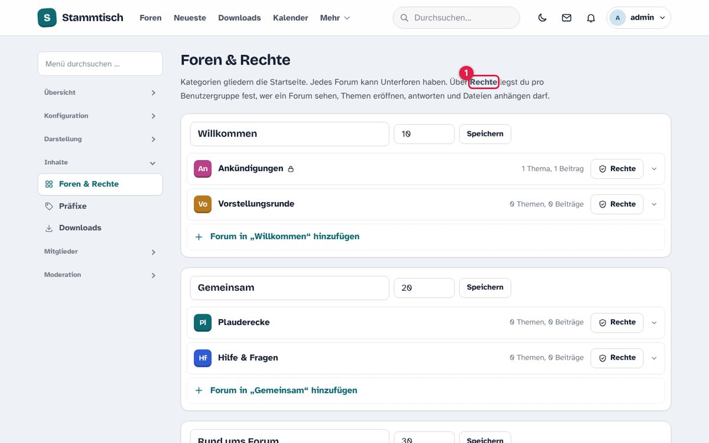Click the Stammtisch logo icon

tap(47, 18)
